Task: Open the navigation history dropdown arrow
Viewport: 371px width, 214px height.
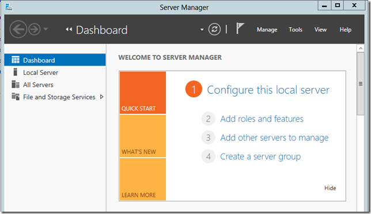Action: [x=46, y=29]
